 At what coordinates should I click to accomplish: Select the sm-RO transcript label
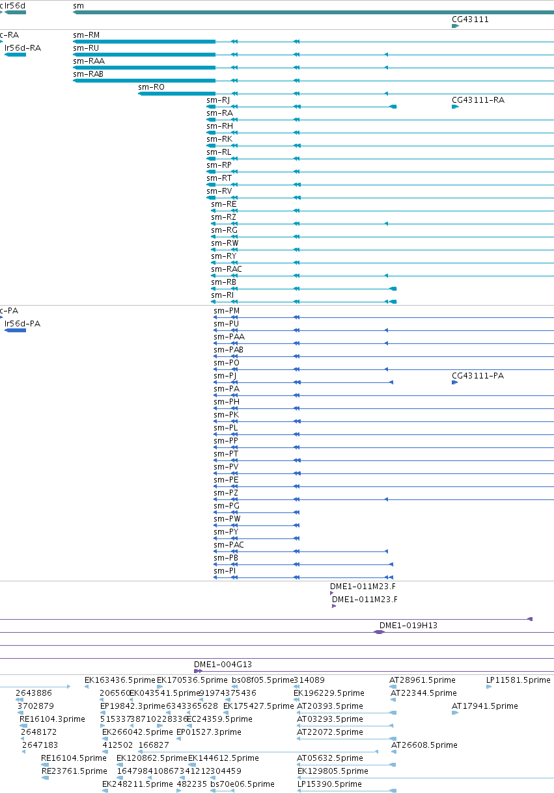152,87
